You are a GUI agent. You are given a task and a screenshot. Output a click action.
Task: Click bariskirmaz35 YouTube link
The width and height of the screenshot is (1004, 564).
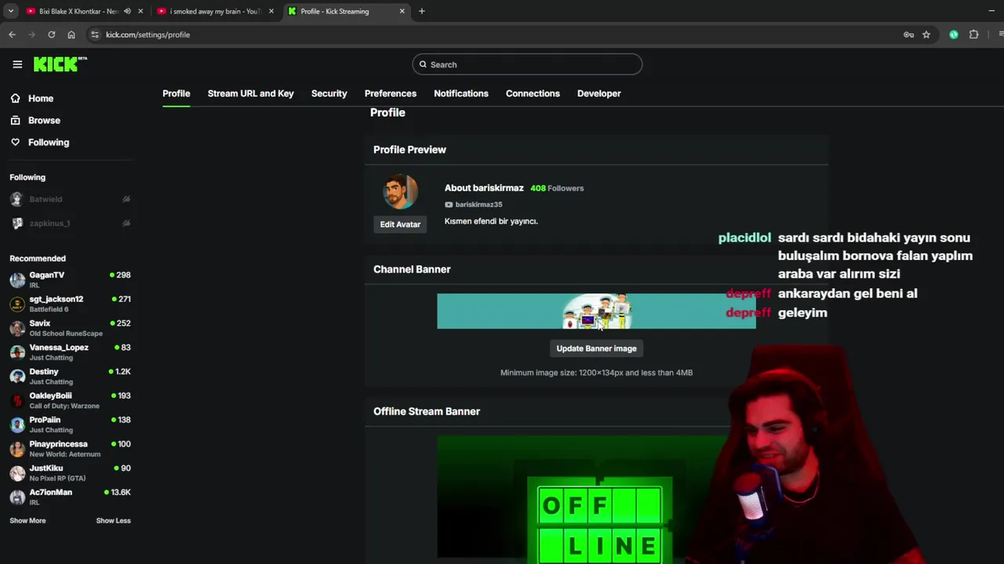478,204
